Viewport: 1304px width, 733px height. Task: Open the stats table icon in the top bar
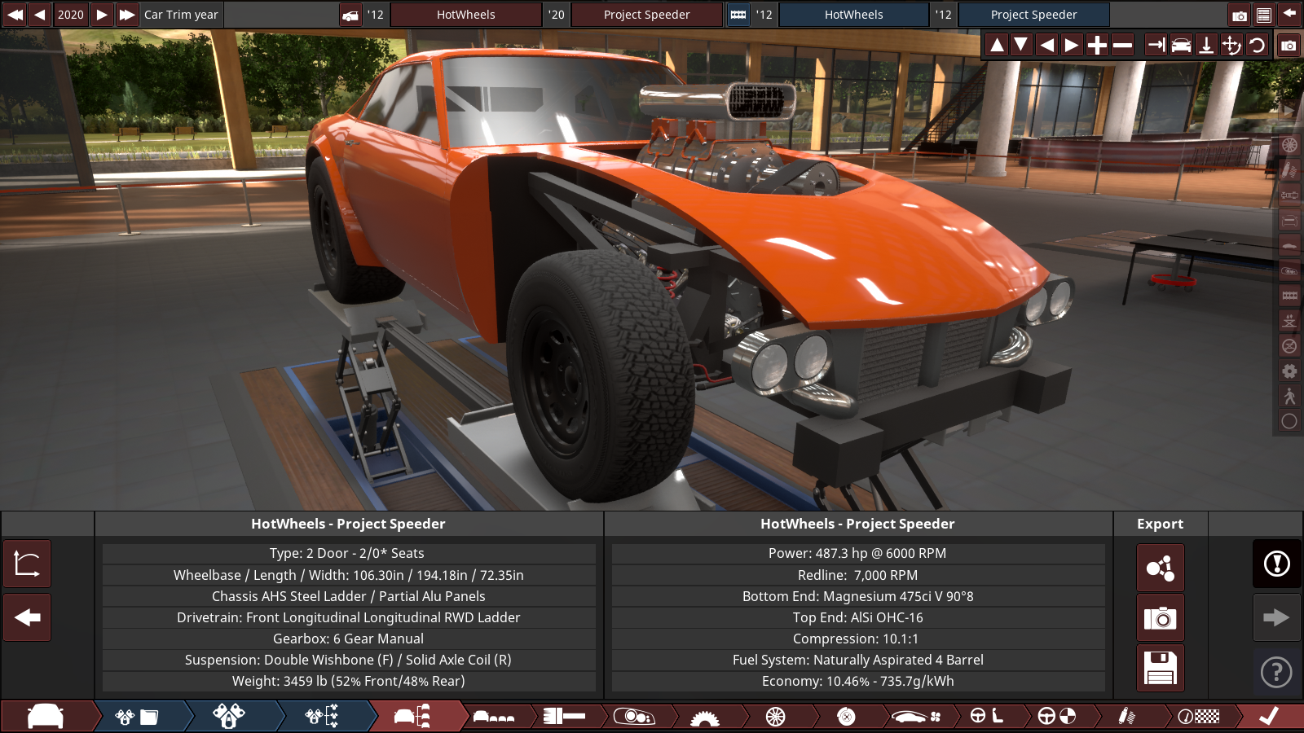(x=1264, y=15)
